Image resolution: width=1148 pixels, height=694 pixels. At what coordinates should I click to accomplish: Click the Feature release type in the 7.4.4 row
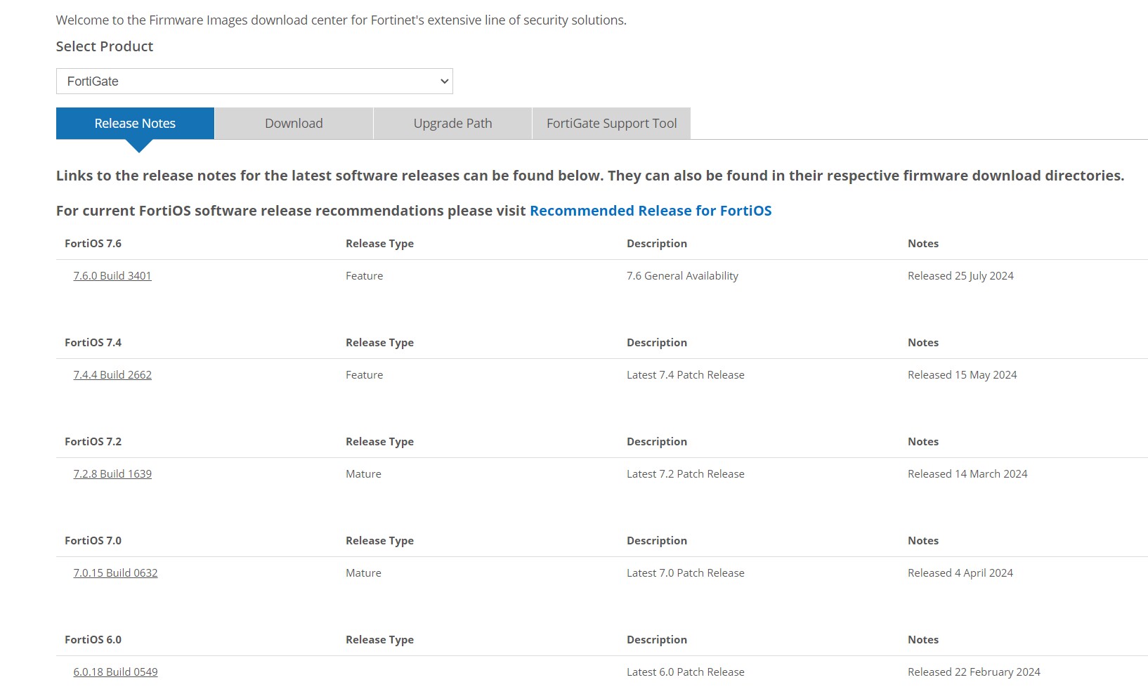pyautogui.click(x=364, y=375)
